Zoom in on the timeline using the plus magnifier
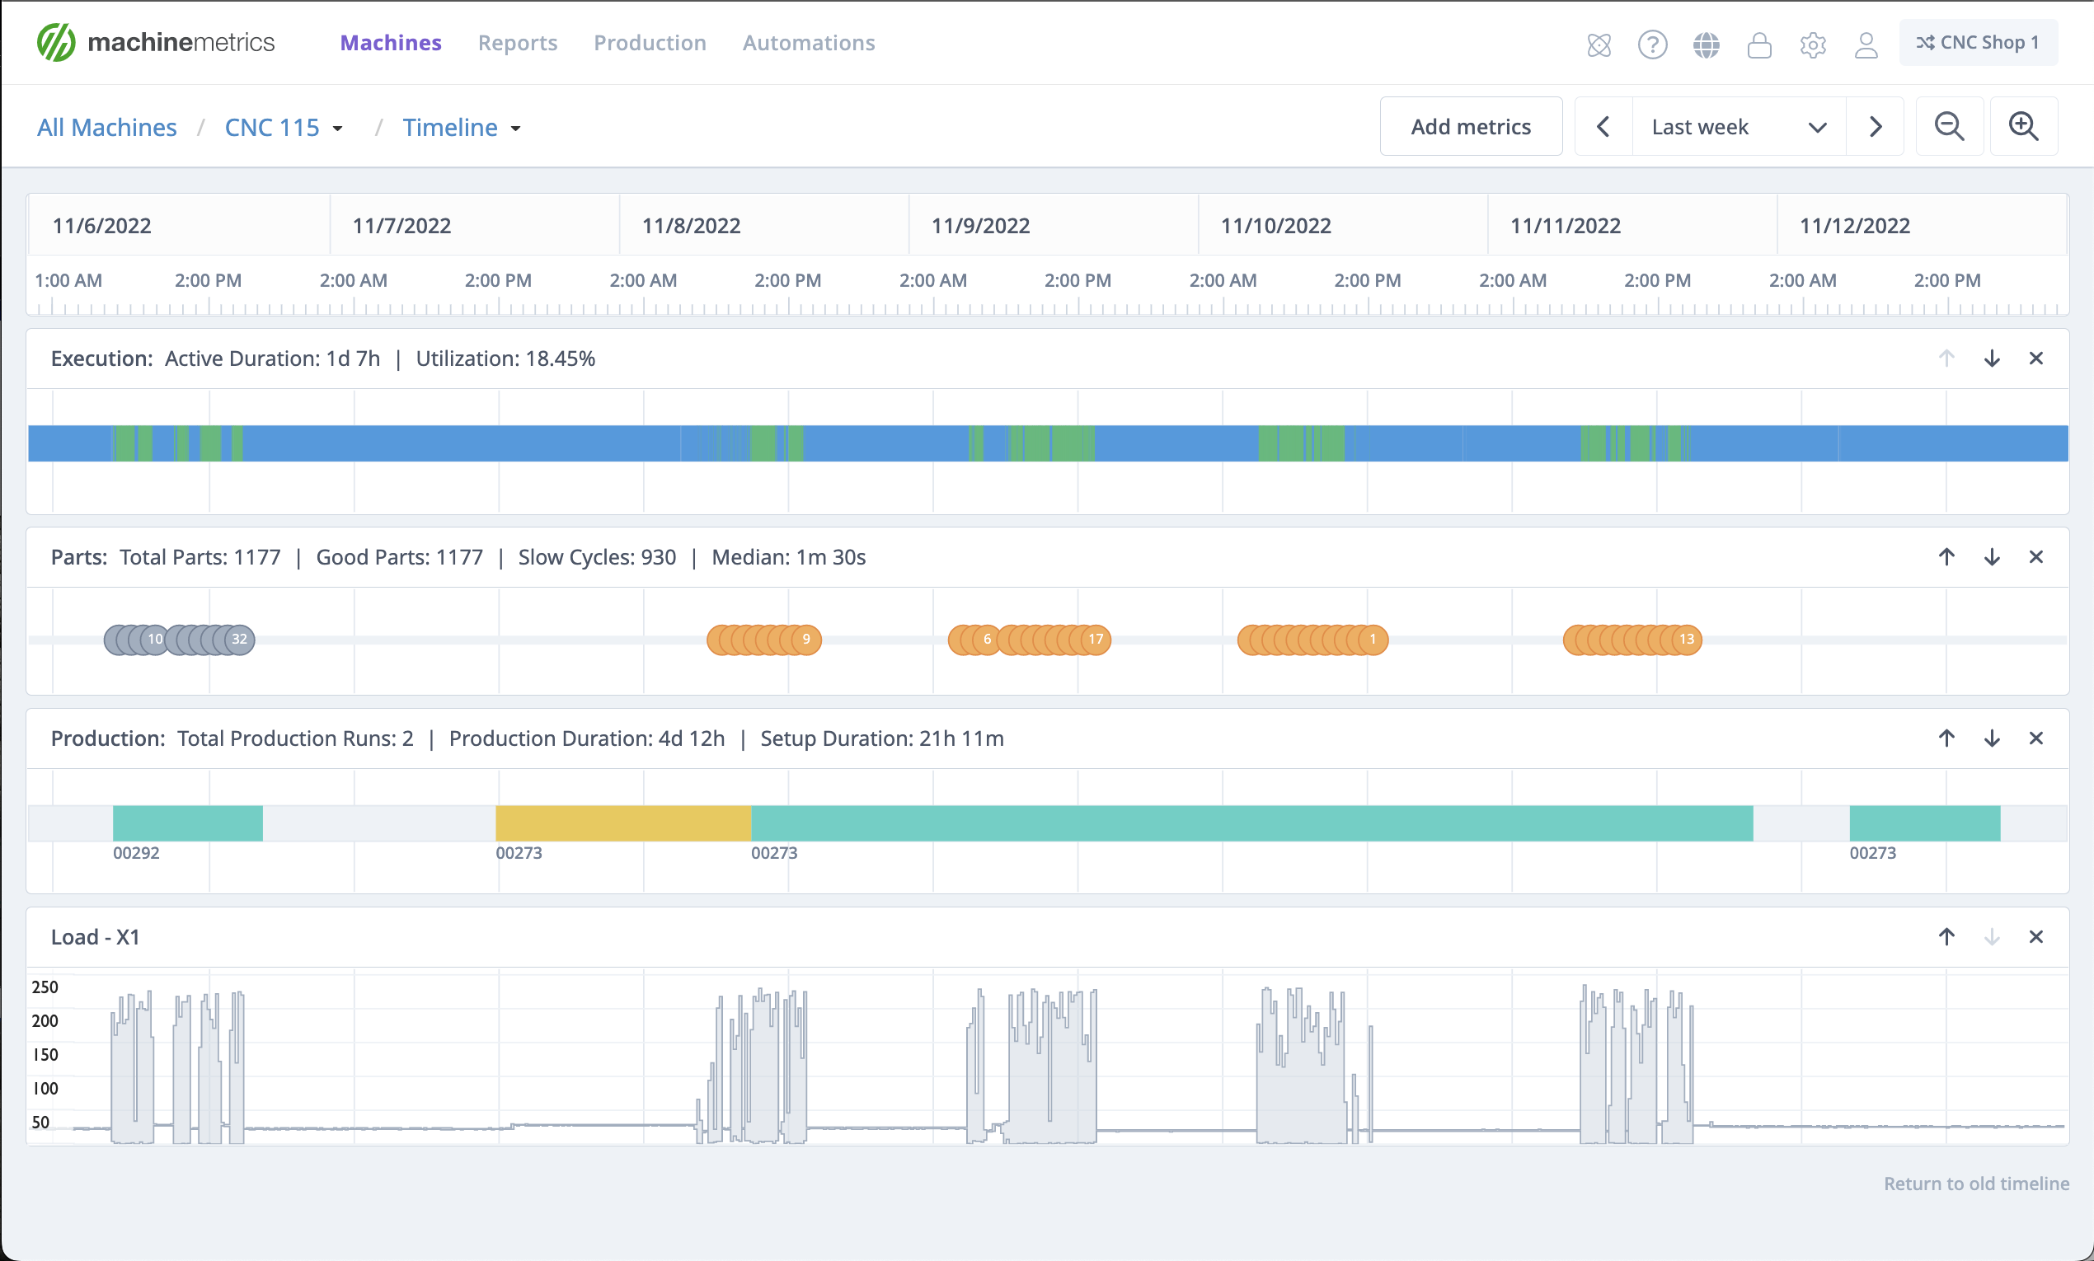This screenshot has width=2094, height=1261. coord(2023,126)
